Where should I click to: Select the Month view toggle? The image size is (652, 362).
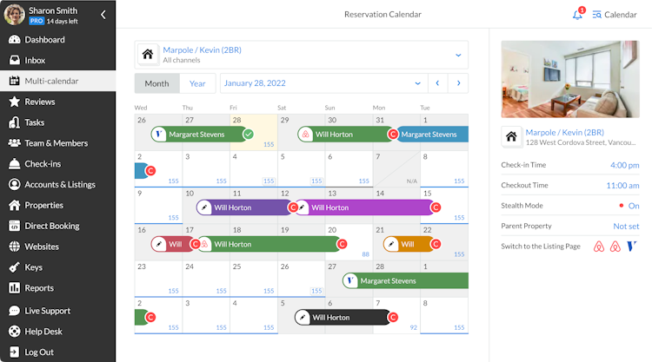tap(156, 83)
